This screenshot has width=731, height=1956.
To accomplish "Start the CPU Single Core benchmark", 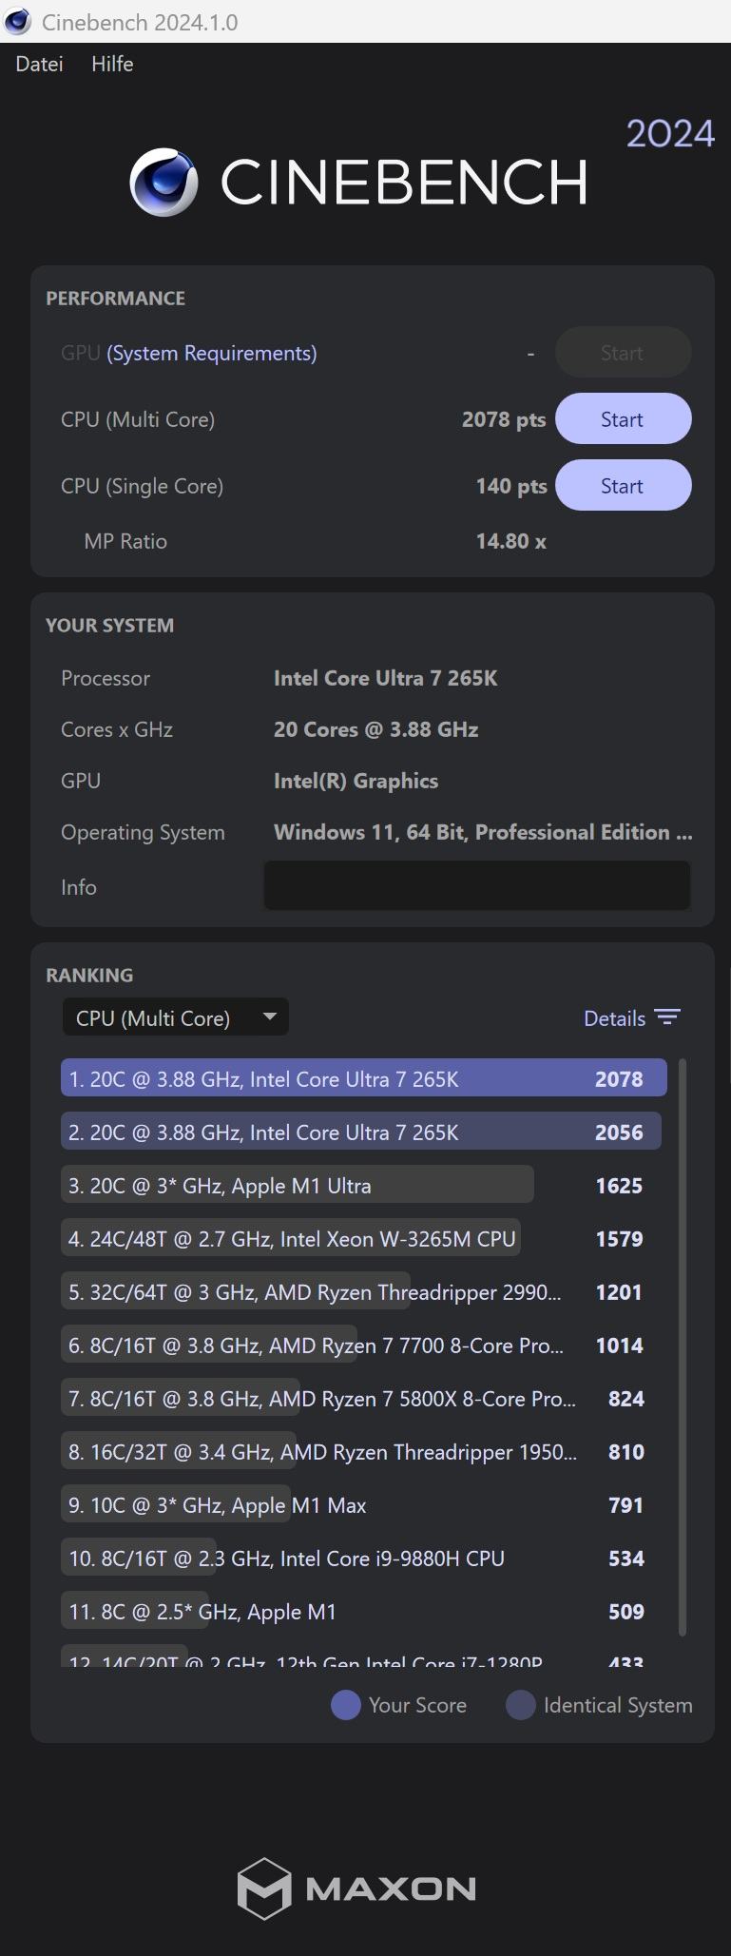I will pyautogui.click(x=622, y=486).
